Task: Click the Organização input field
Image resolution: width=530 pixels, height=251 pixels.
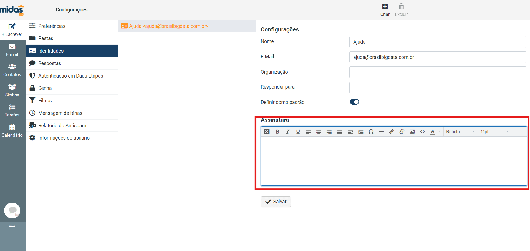Action: tap(437, 72)
